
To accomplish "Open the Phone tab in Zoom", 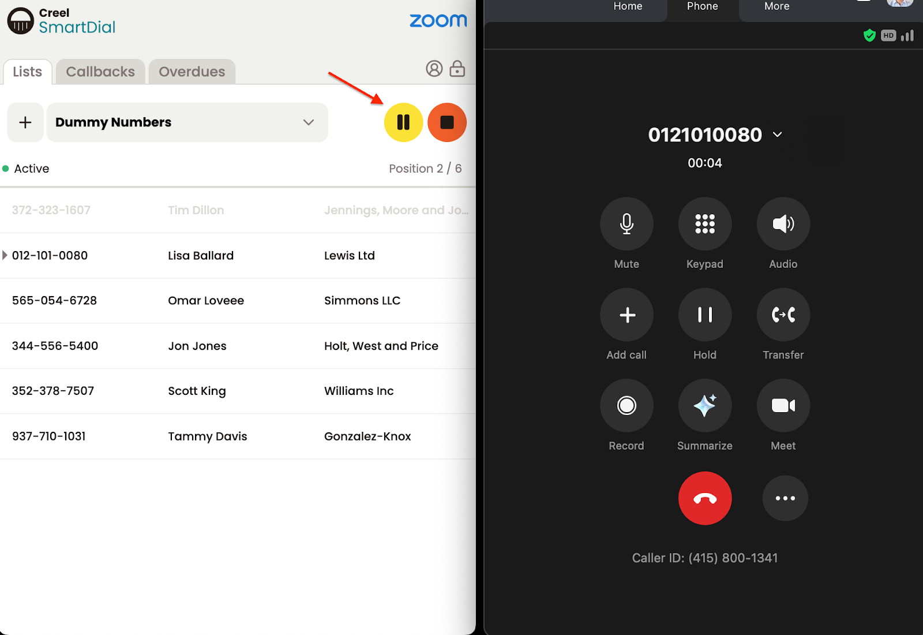I will tap(703, 6).
